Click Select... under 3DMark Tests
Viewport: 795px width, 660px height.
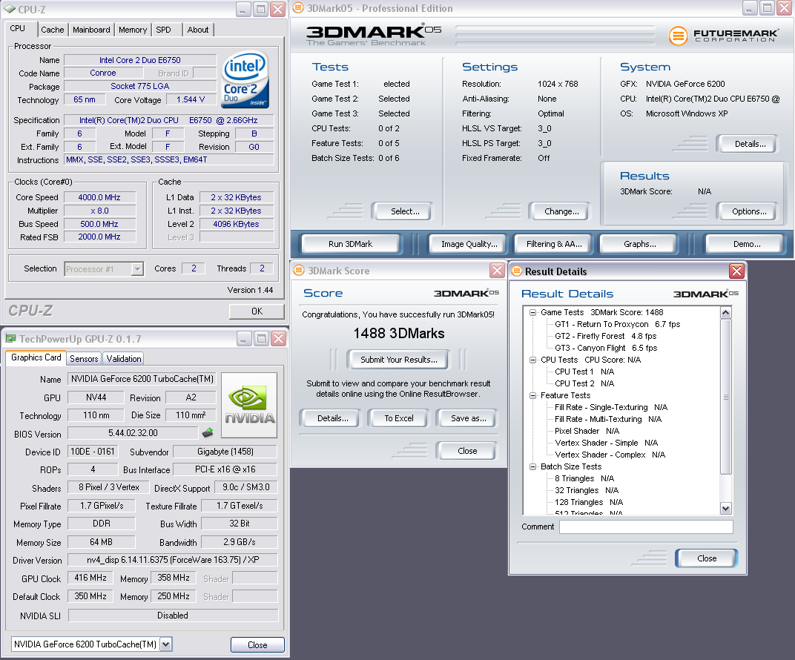[x=401, y=211]
